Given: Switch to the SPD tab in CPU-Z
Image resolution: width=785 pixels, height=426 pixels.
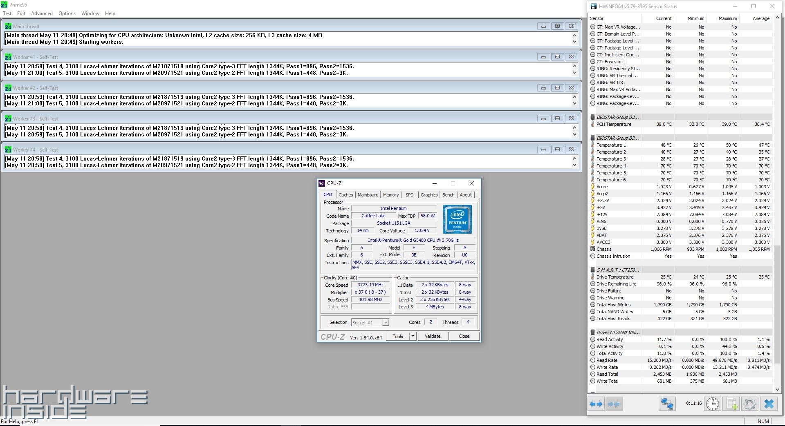Looking at the screenshot, I should pyautogui.click(x=409, y=195).
